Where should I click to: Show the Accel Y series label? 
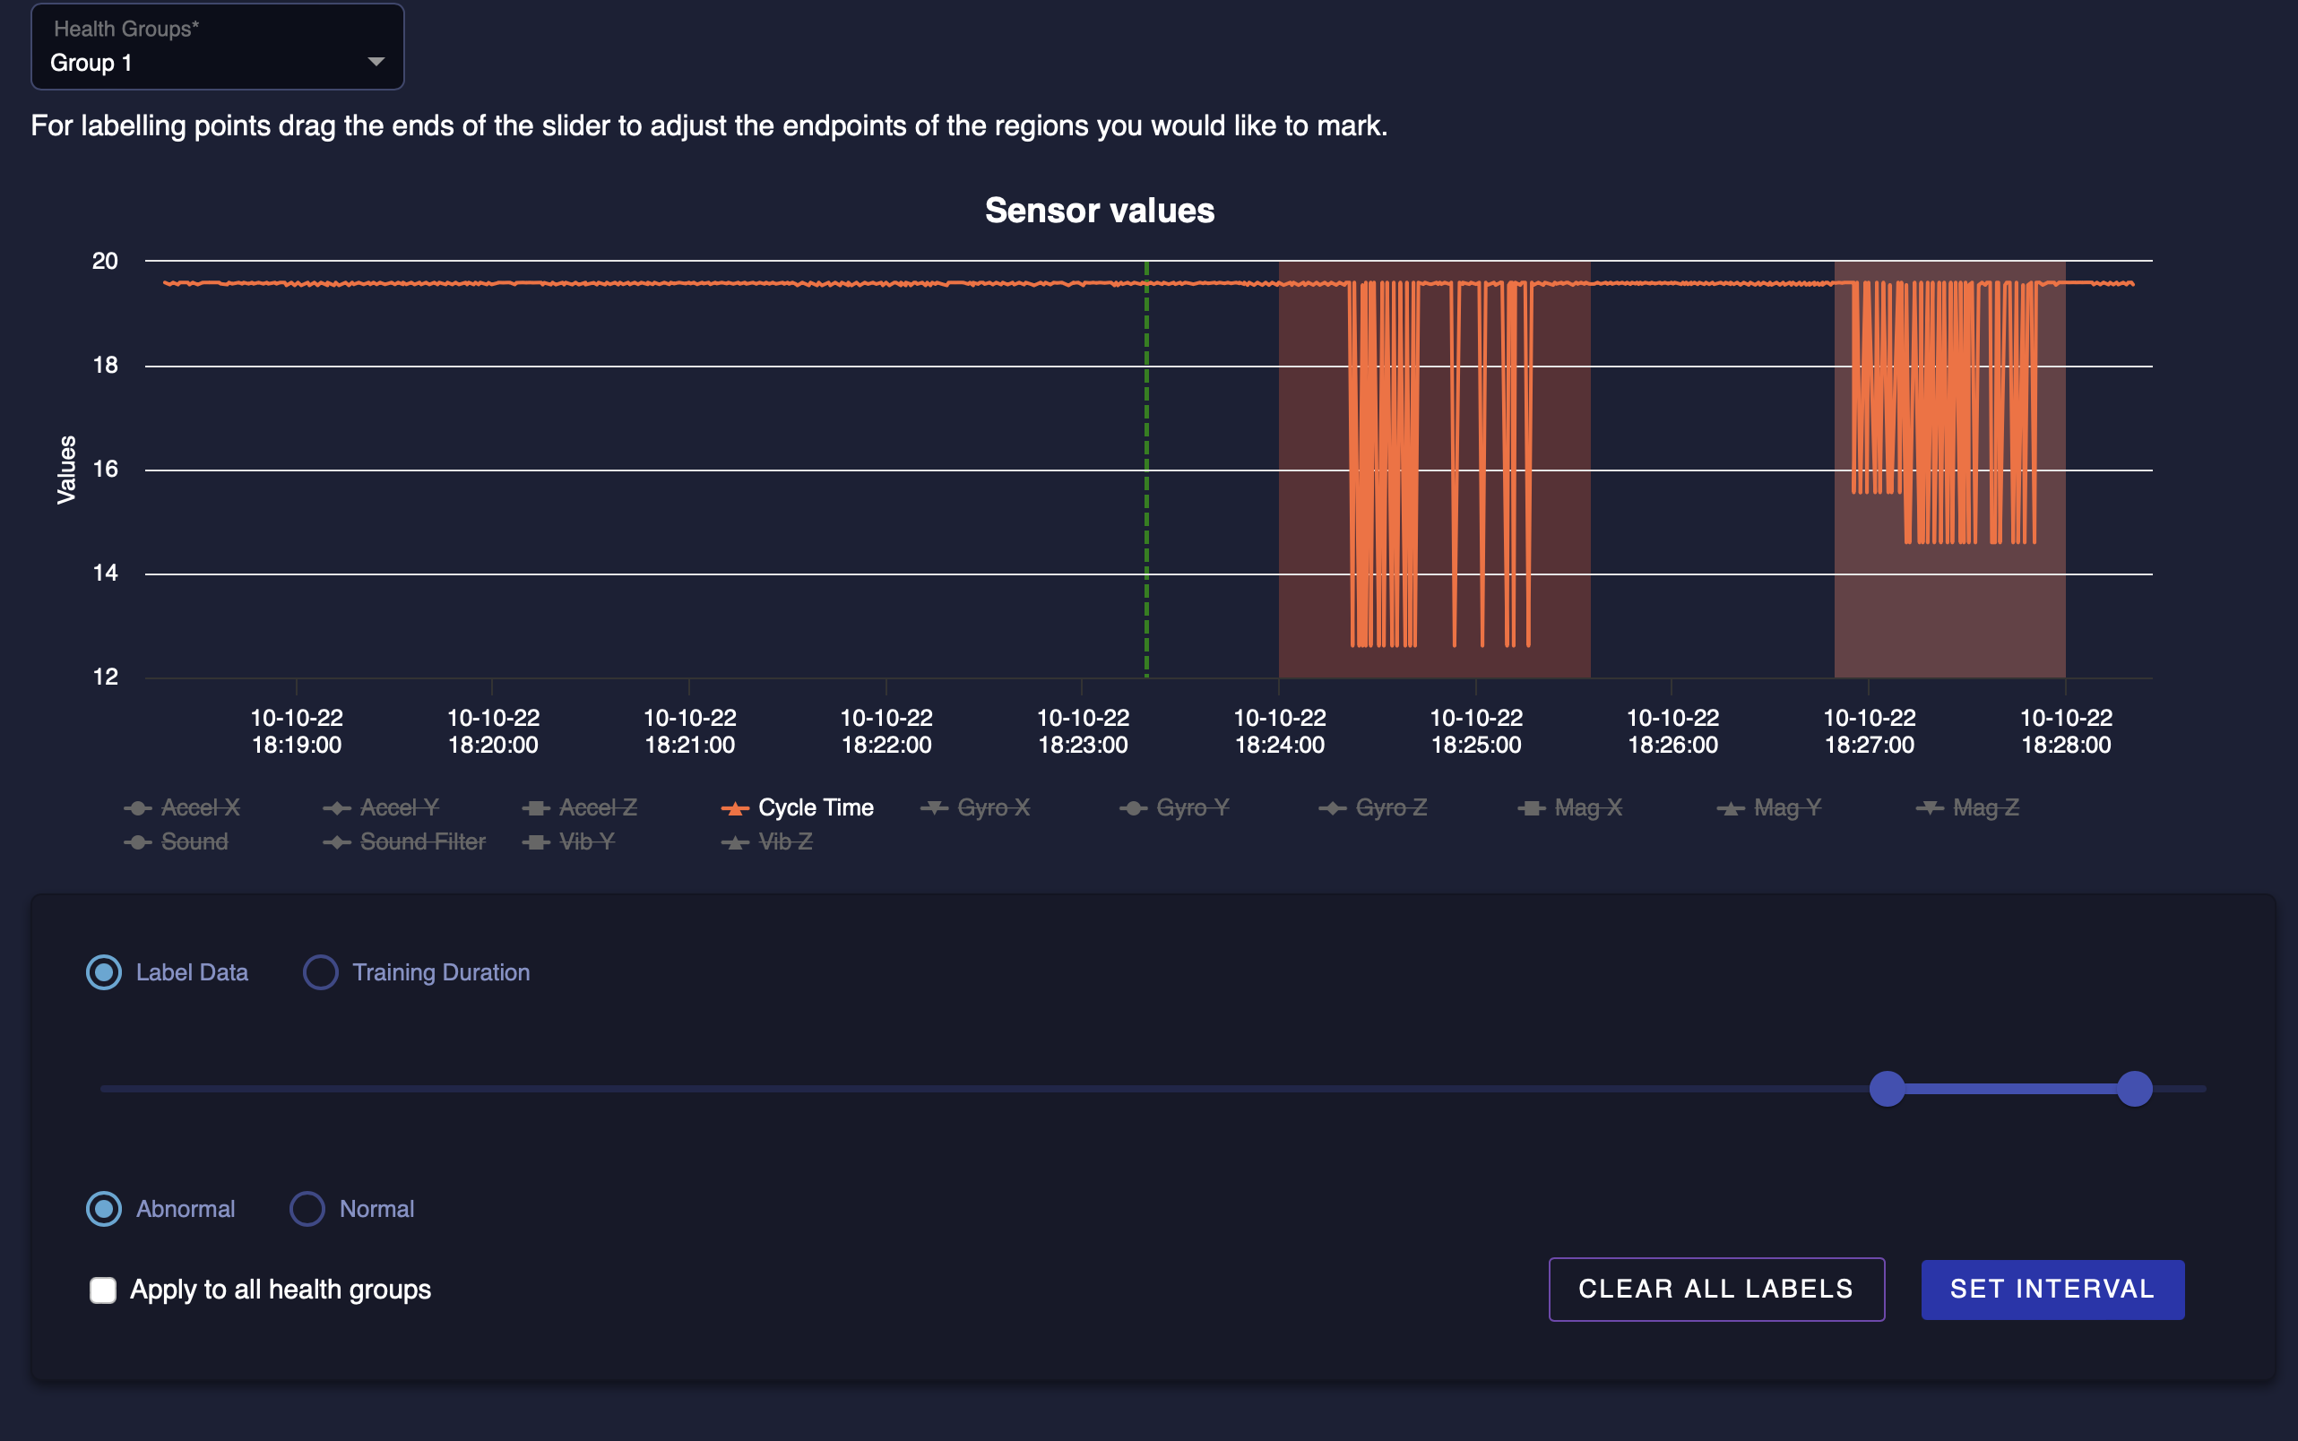(400, 808)
